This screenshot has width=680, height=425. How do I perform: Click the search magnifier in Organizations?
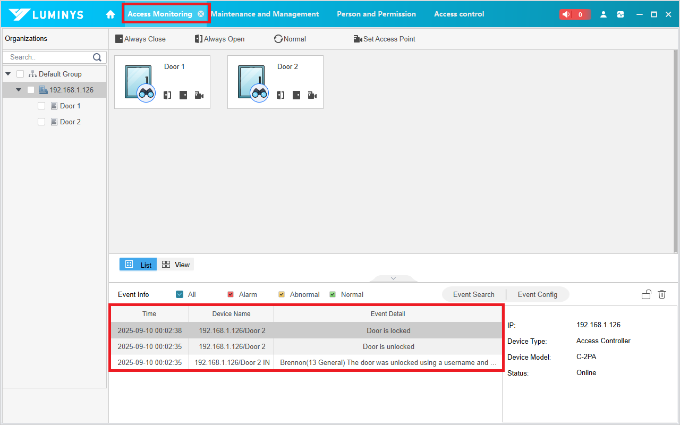coord(97,57)
